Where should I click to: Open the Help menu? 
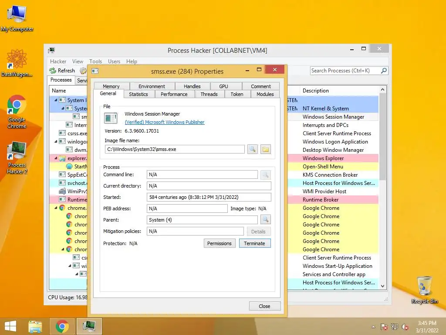coord(132,61)
